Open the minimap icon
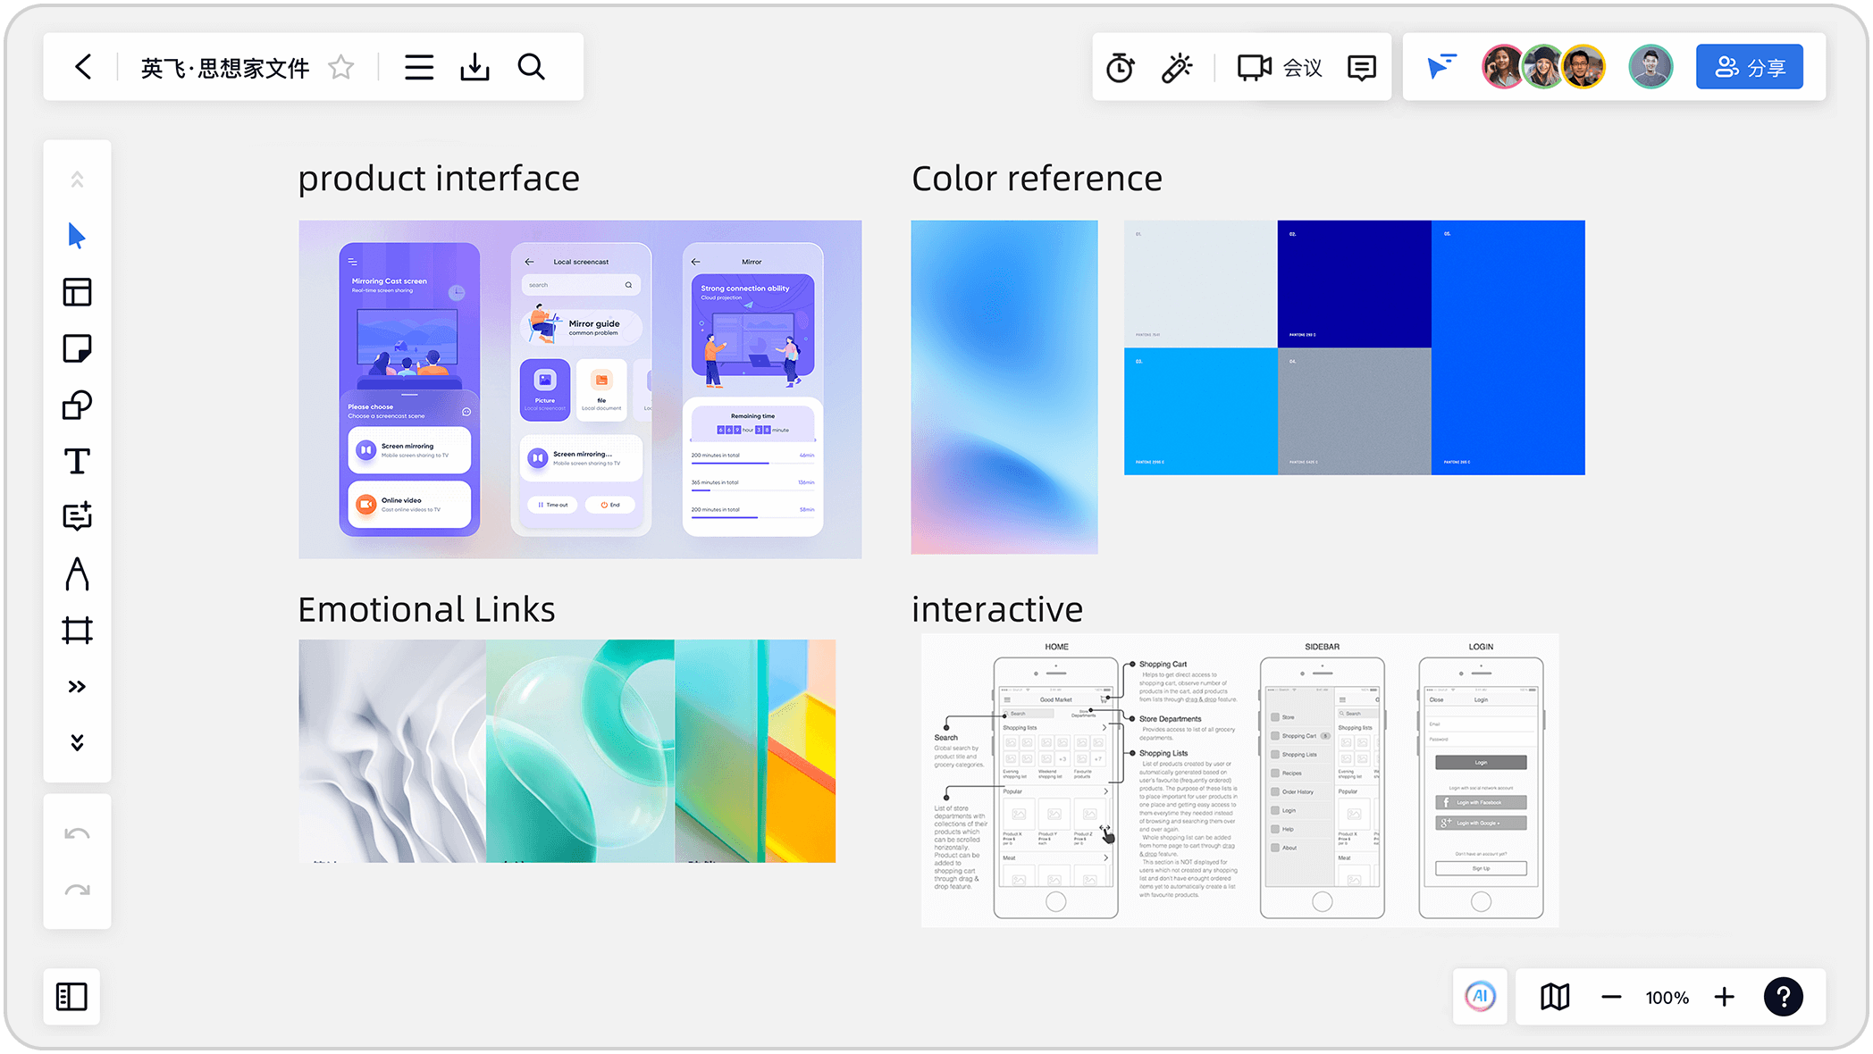This screenshot has height=1054, width=1873. pyautogui.click(x=1555, y=997)
